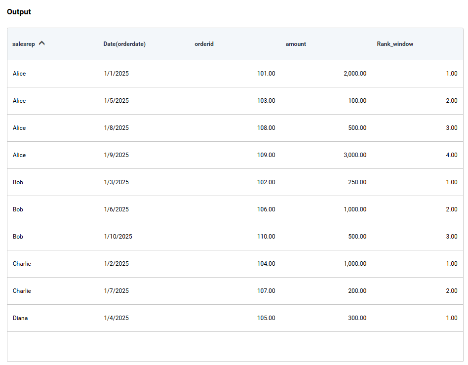
Task: Select the 2,000.00 amount cell
Action: (354, 74)
